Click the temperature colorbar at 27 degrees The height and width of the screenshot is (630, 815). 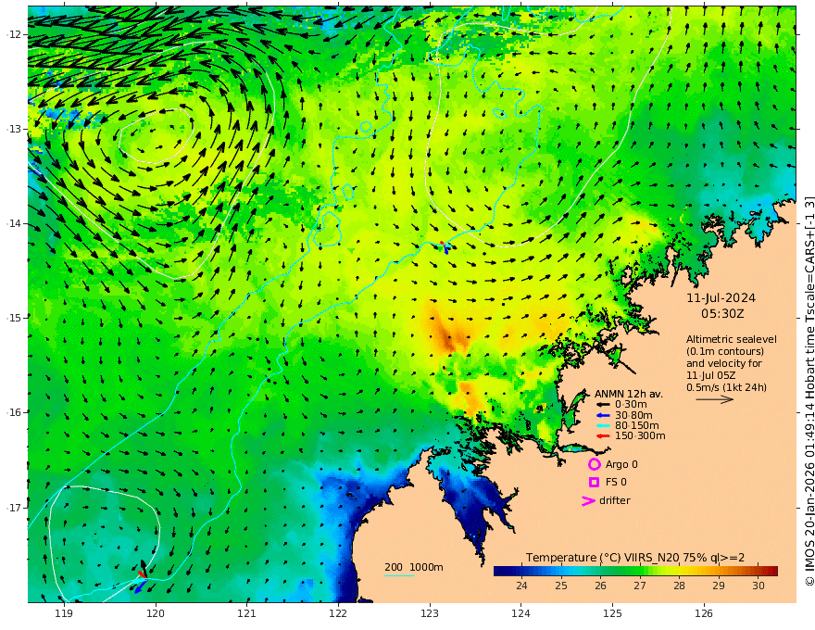pos(640,571)
